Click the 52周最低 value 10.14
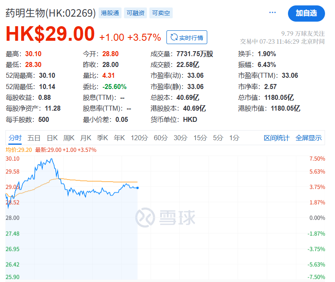The width and height of the screenshot is (335, 282). [x=47, y=87]
